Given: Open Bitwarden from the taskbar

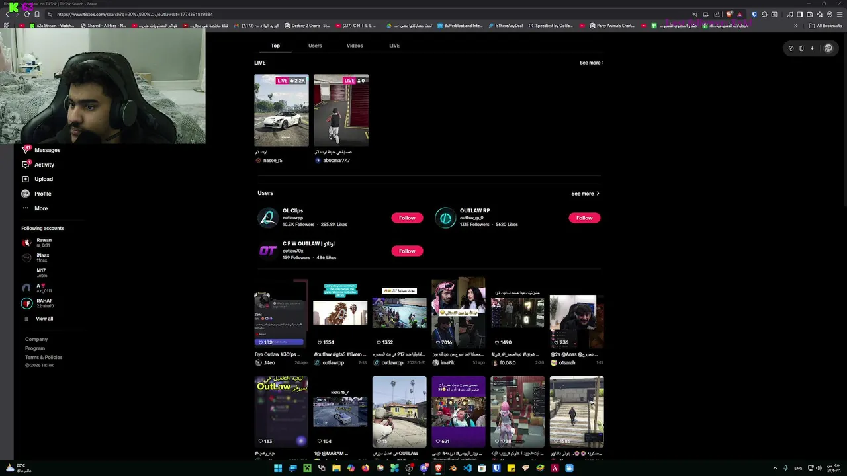Looking at the screenshot, I should 496,468.
